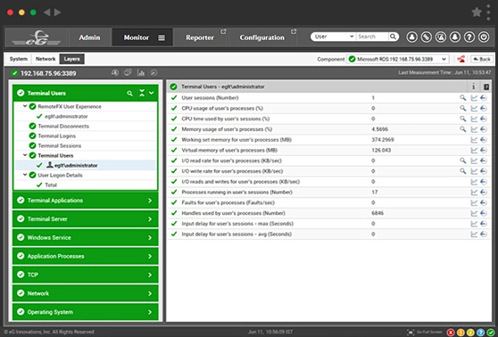Click history icon for CPU time used row
498x337 pixels.
coord(484,119)
